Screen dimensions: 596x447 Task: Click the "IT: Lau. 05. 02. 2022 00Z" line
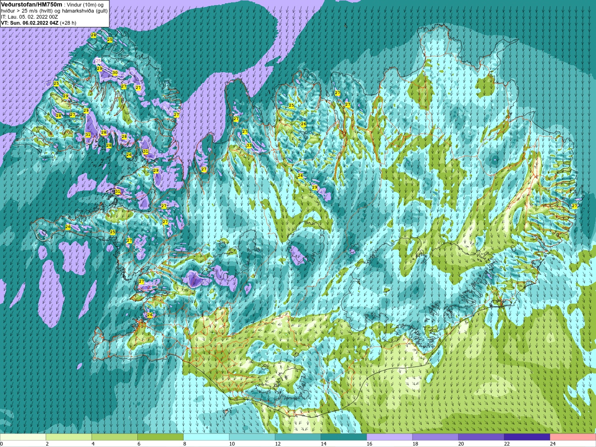(x=29, y=17)
